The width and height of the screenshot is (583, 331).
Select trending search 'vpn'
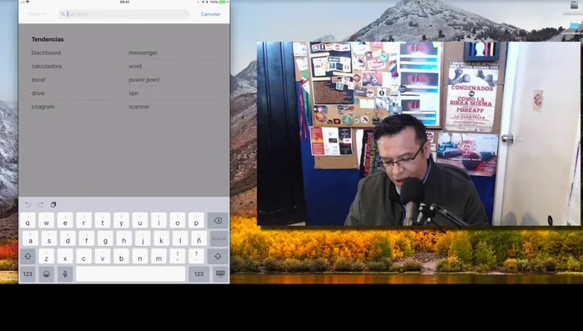[133, 93]
